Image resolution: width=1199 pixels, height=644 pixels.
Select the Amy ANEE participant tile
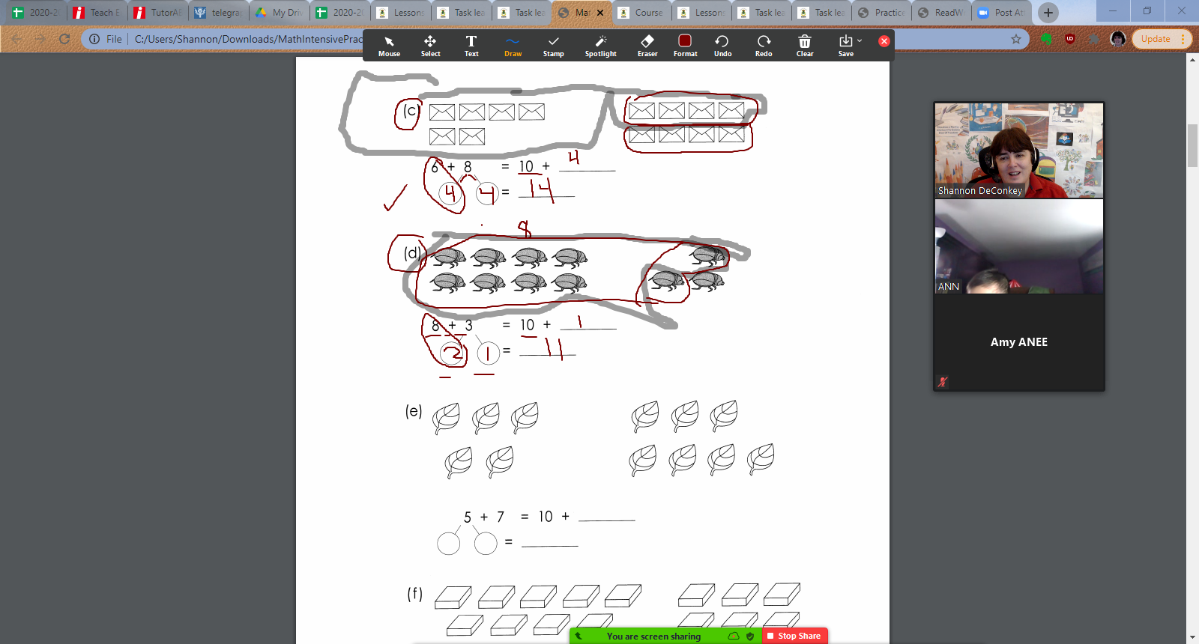1018,342
